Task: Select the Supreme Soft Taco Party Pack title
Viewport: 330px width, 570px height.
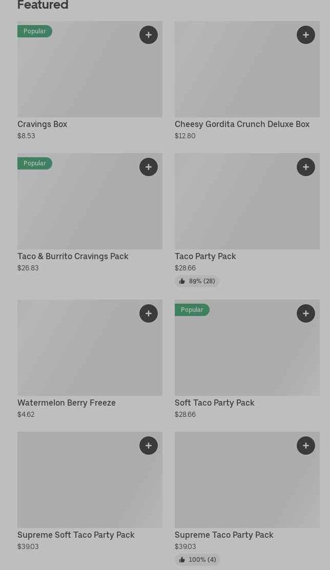Action: click(x=76, y=535)
